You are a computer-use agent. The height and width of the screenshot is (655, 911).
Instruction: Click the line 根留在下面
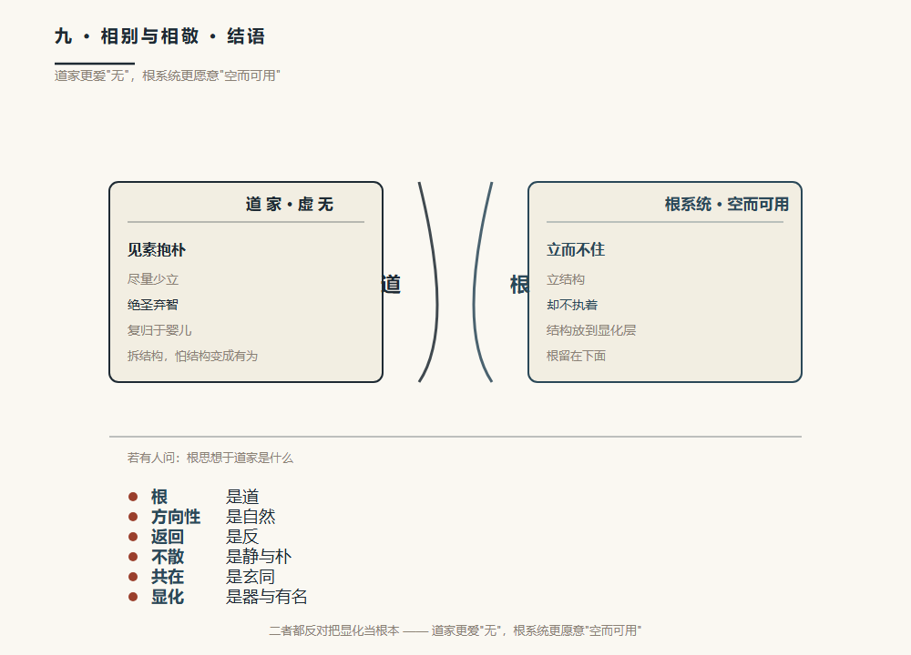point(576,357)
